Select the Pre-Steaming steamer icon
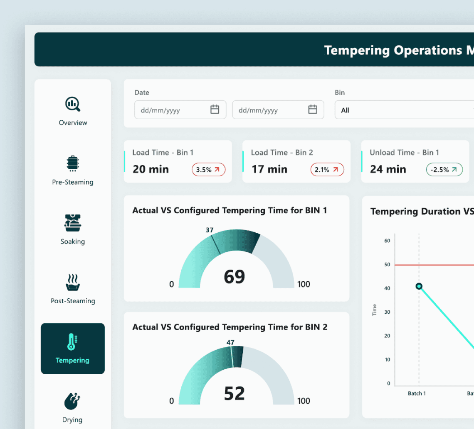 (x=72, y=163)
